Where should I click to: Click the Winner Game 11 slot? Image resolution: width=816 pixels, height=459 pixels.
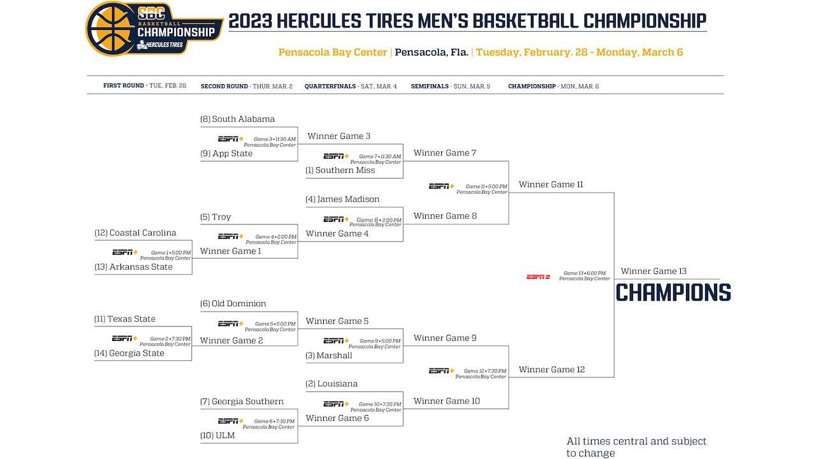[551, 185]
